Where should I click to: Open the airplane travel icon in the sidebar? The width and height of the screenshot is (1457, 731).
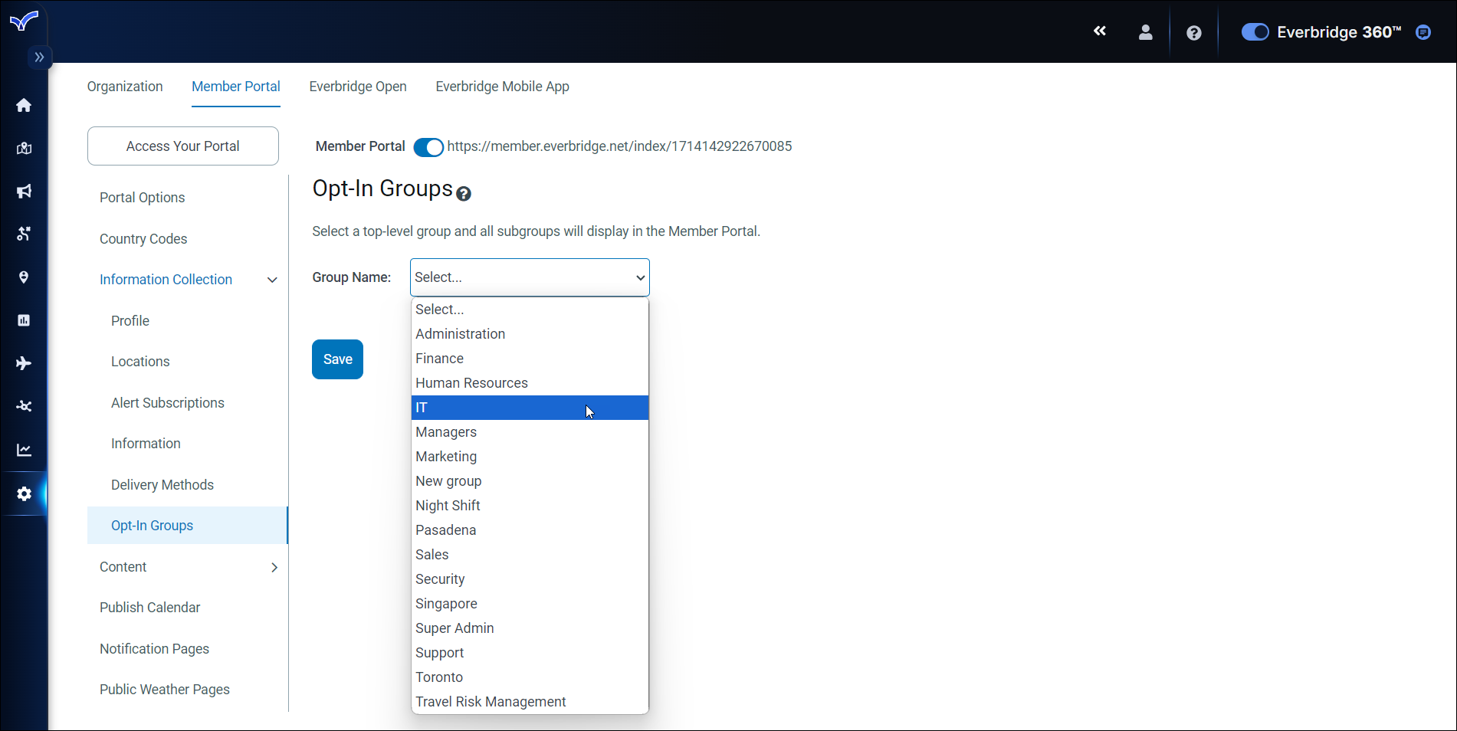click(x=24, y=363)
